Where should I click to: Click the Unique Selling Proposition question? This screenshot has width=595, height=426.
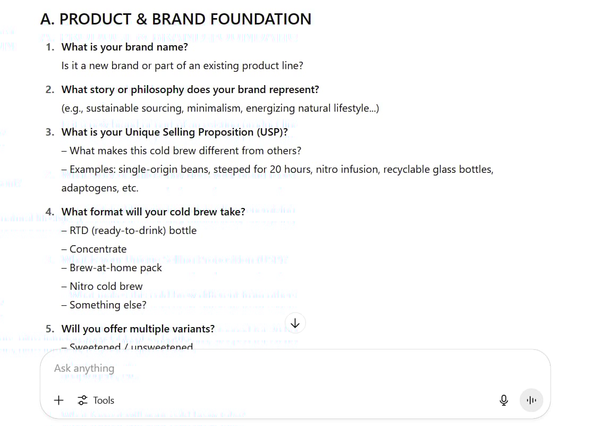[175, 132]
